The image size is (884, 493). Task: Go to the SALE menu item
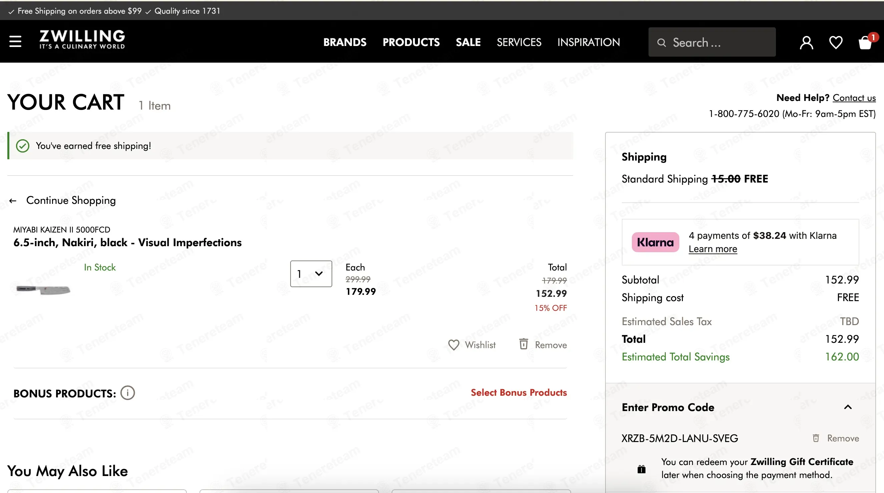[468, 42]
